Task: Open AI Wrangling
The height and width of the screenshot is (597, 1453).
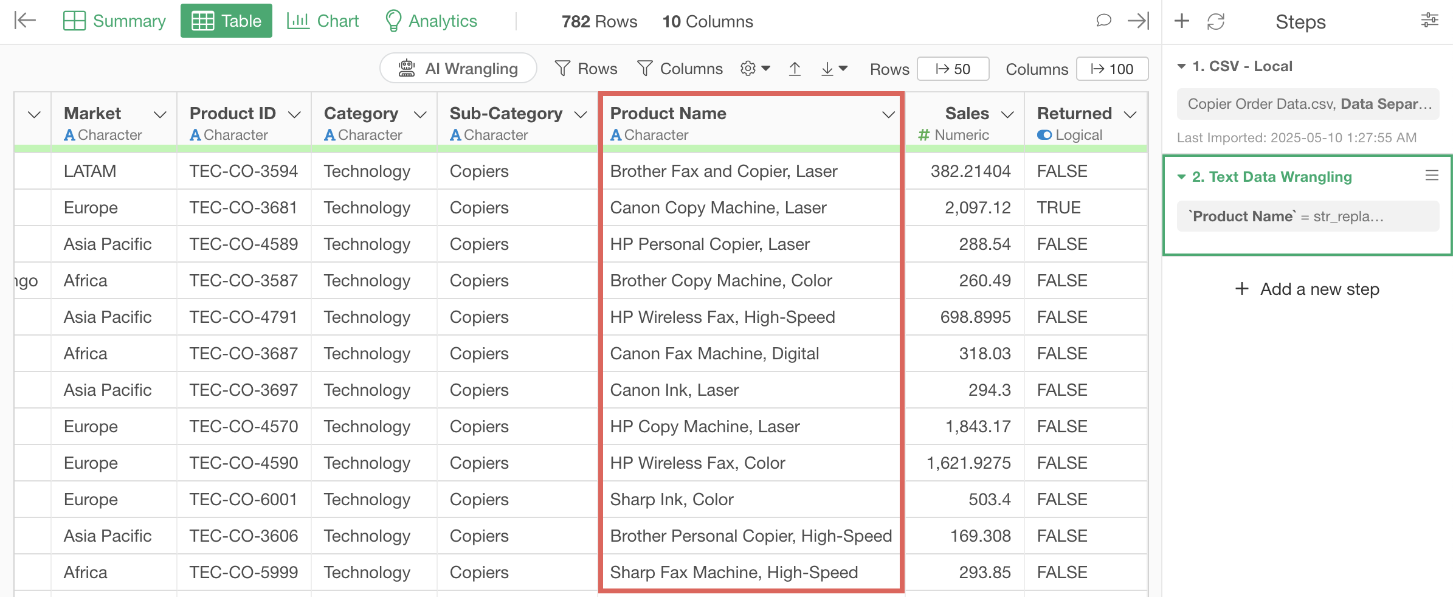Action: (x=458, y=68)
